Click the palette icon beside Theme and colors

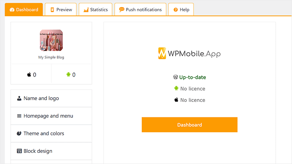[19, 133]
